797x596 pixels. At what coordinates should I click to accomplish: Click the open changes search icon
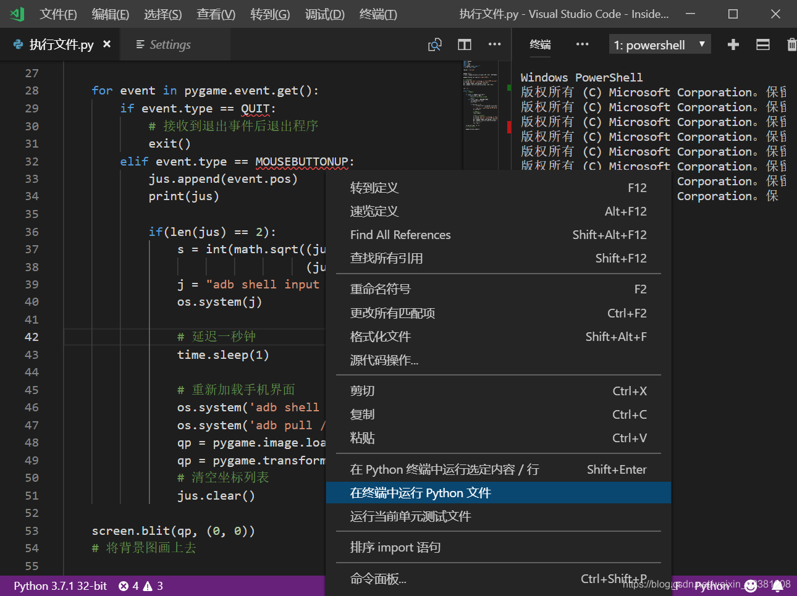pyautogui.click(x=435, y=44)
